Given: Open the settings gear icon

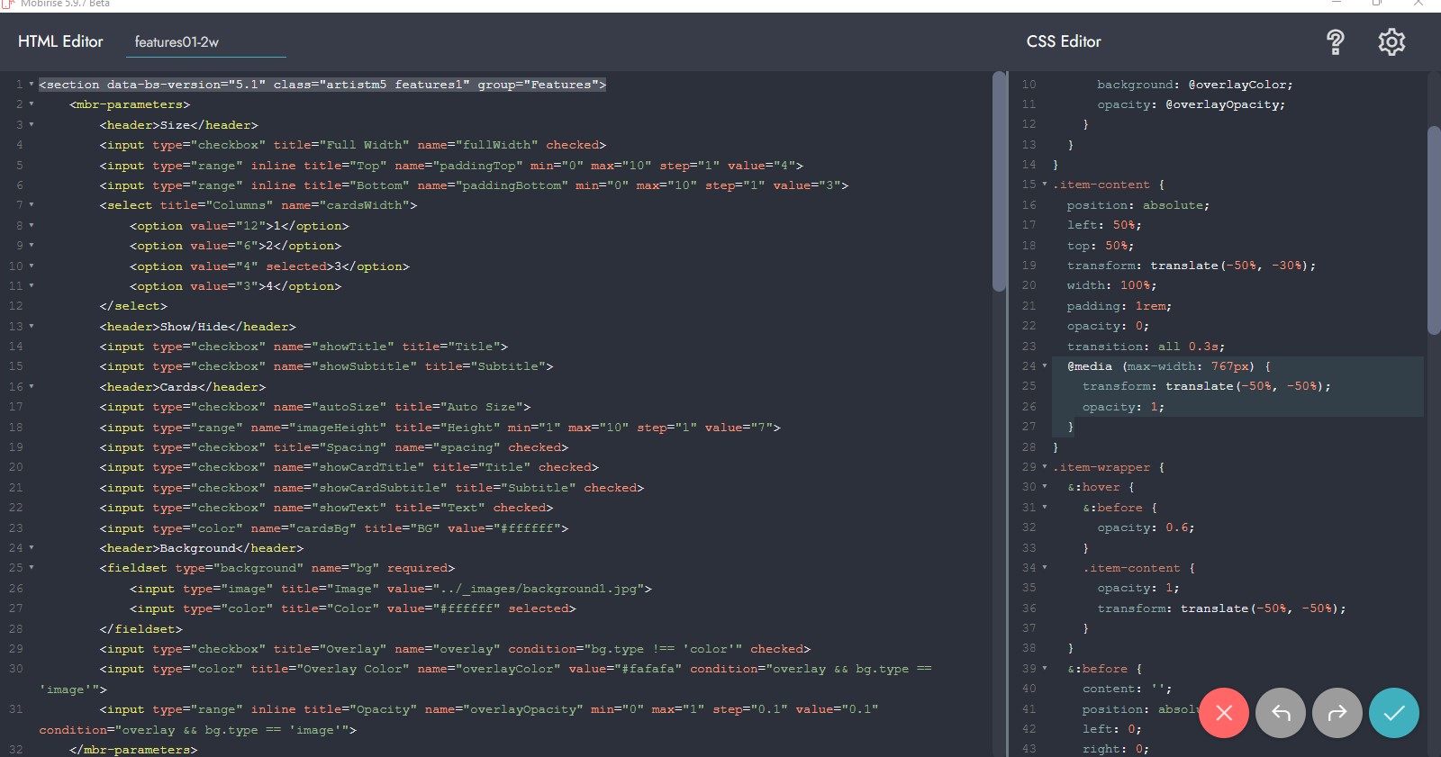Looking at the screenshot, I should point(1391,41).
